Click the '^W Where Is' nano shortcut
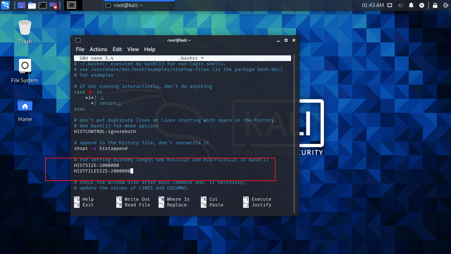451x254 pixels. point(174,199)
